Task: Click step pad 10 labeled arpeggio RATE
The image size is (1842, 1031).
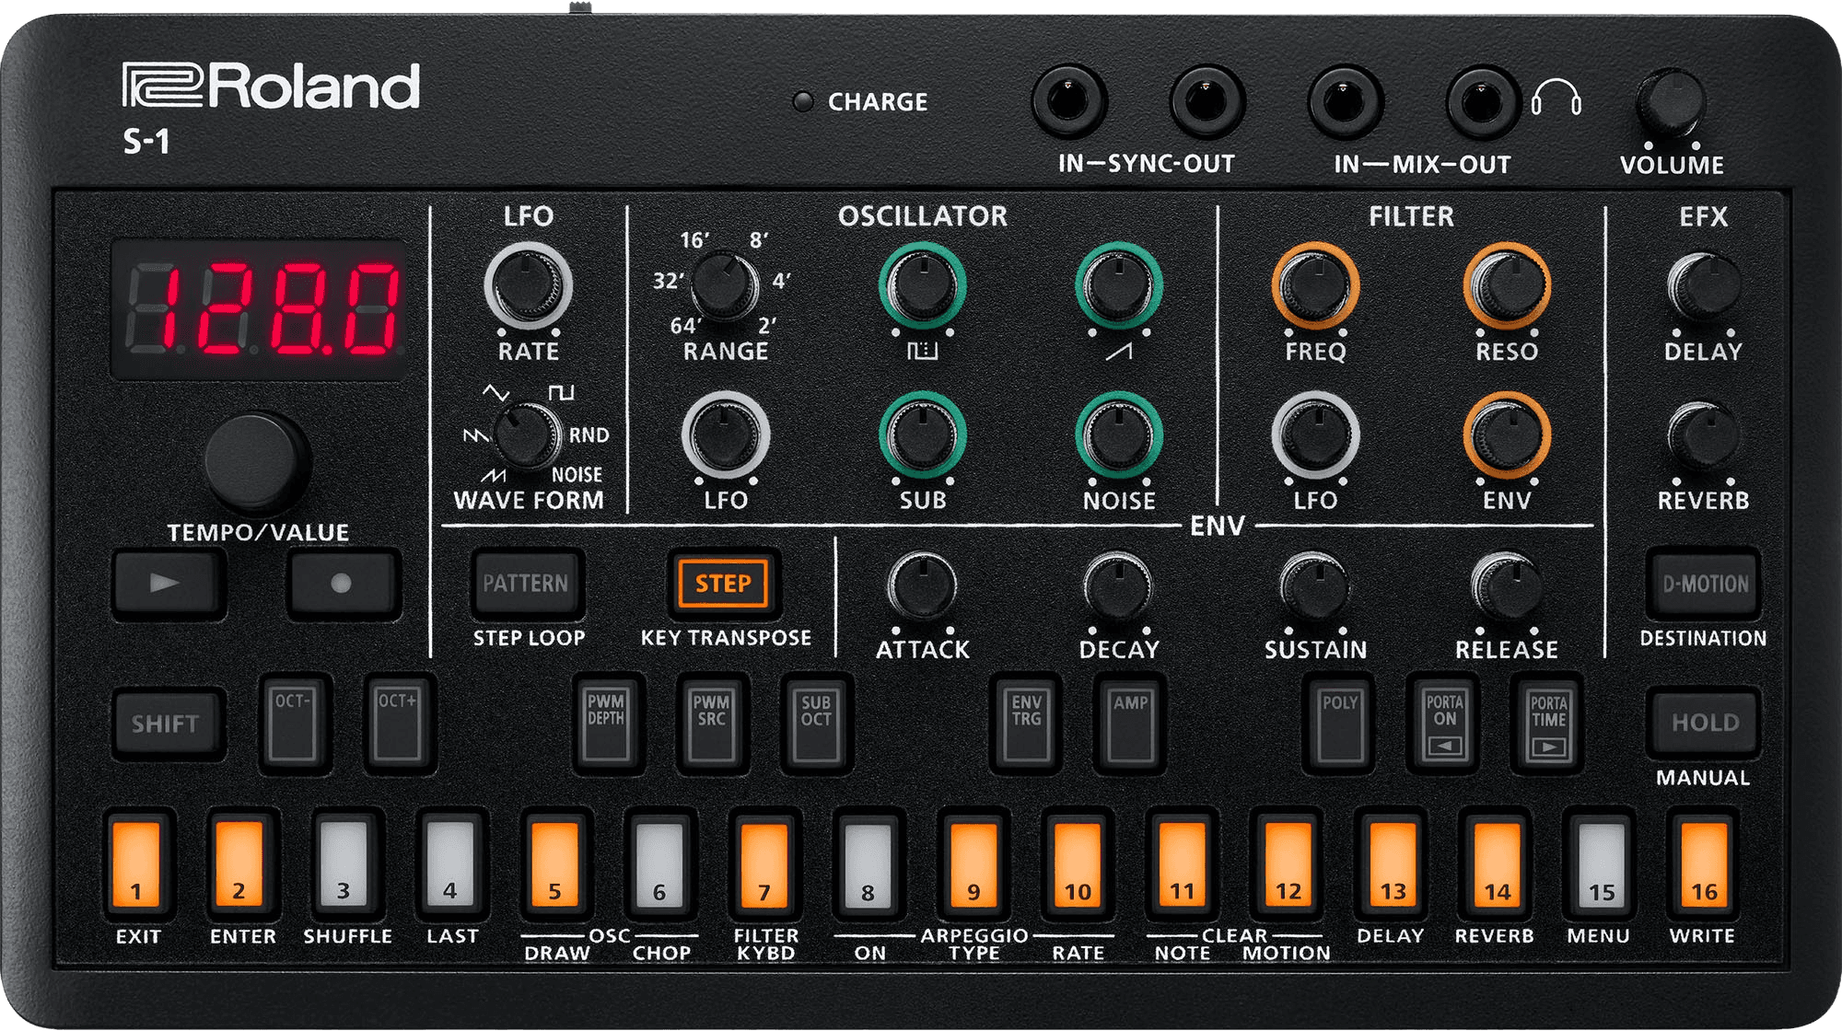Action: click(1078, 863)
